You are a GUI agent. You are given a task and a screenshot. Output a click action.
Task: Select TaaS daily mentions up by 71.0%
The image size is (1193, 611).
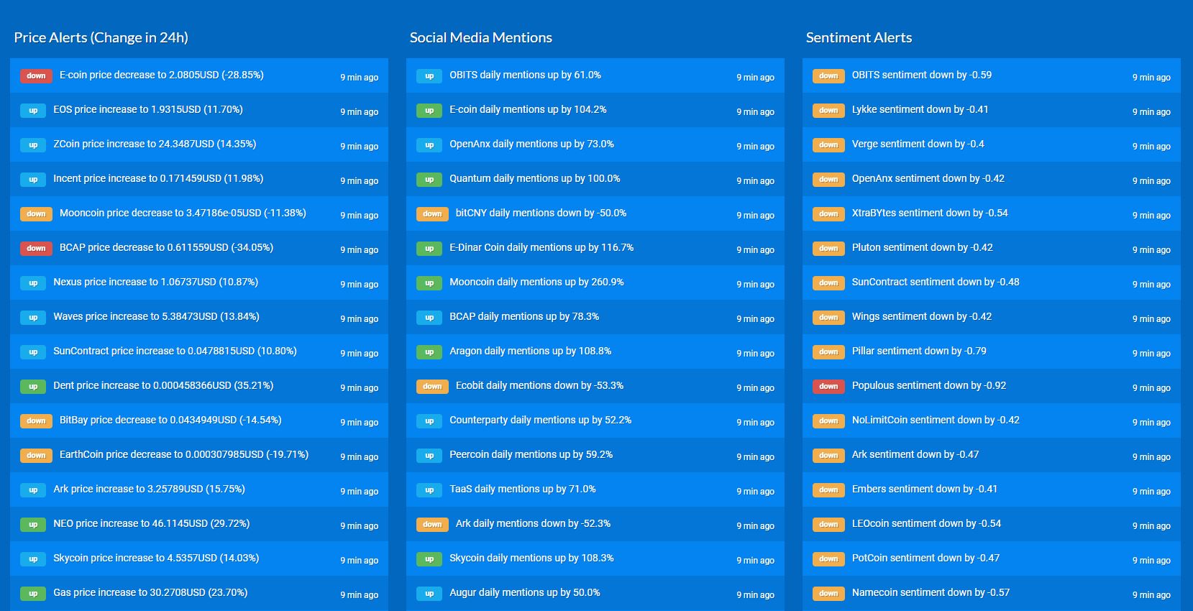pos(595,490)
